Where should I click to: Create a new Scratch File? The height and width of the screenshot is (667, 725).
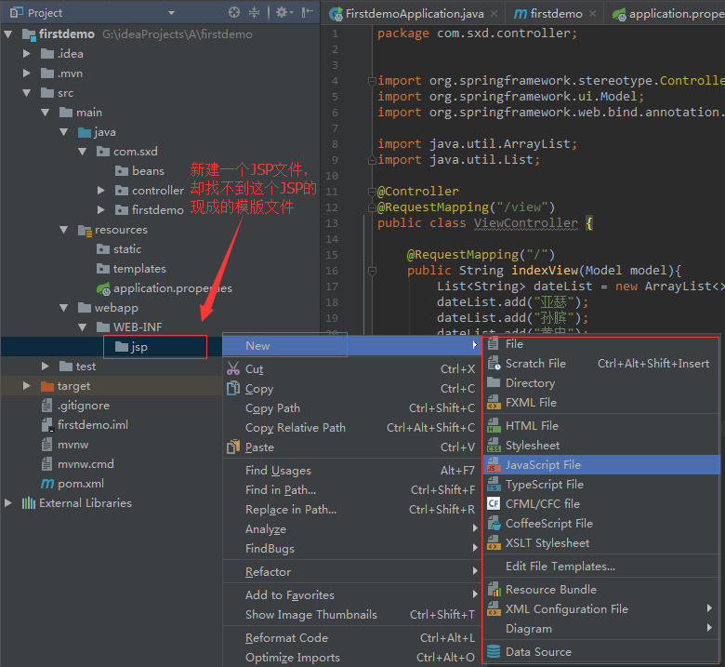(601, 364)
